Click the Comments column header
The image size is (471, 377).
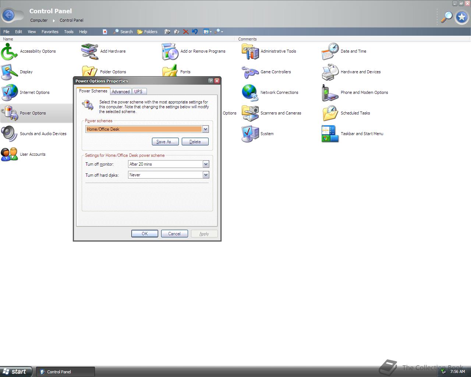353,39
